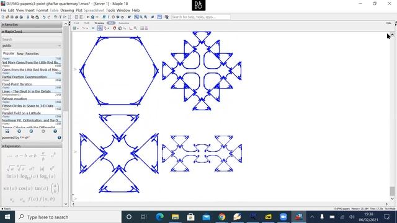This screenshot has height=223, width=397.
Task: Click the Home navigation icon in toolbar
Action: pyautogui.click(x=92, y=17)
